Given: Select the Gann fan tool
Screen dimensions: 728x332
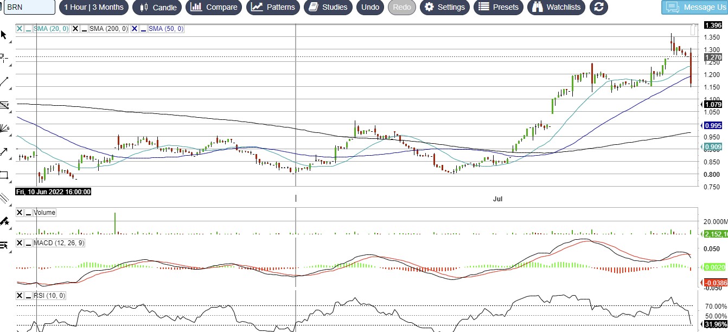Looking at the screenshot, I should coord(4,128).
